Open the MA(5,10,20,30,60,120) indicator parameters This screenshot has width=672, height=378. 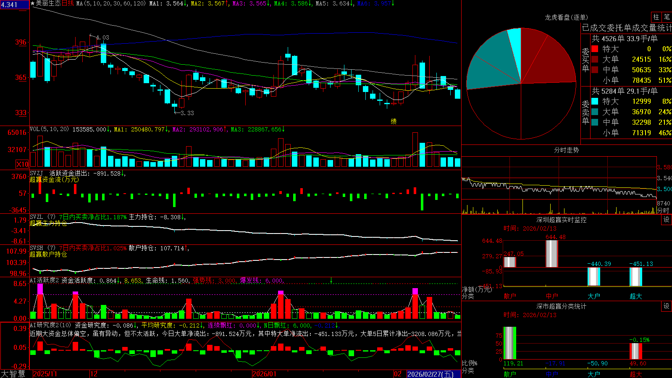[111, 3]
